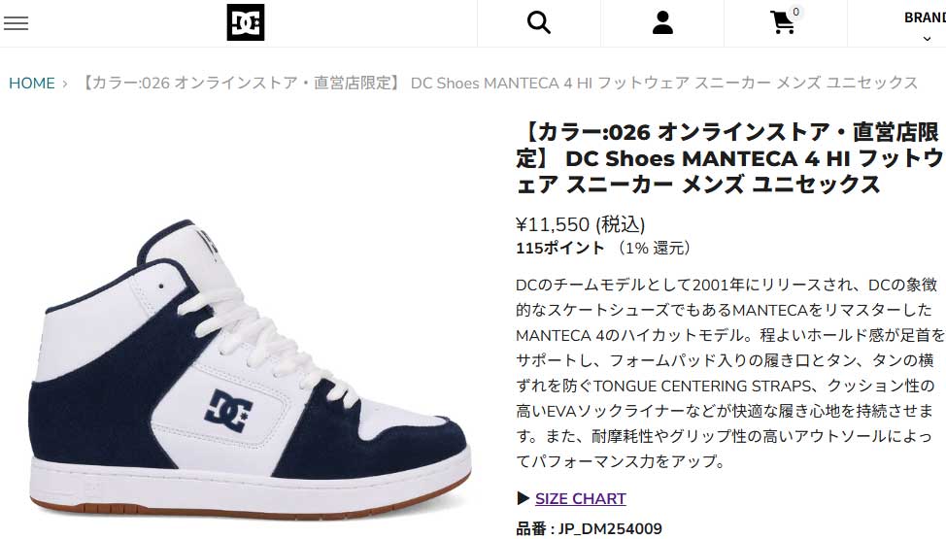Click the breadcrumb chevron after HOME
946x539 pixels.
click(65, 84)
